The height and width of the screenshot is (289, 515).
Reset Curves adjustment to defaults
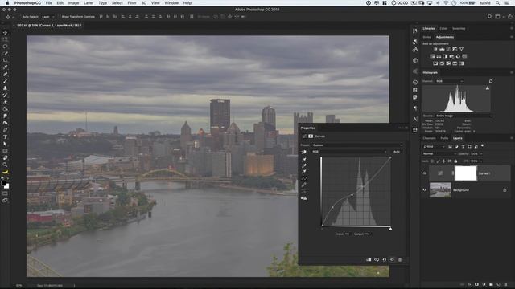[385, 260]
